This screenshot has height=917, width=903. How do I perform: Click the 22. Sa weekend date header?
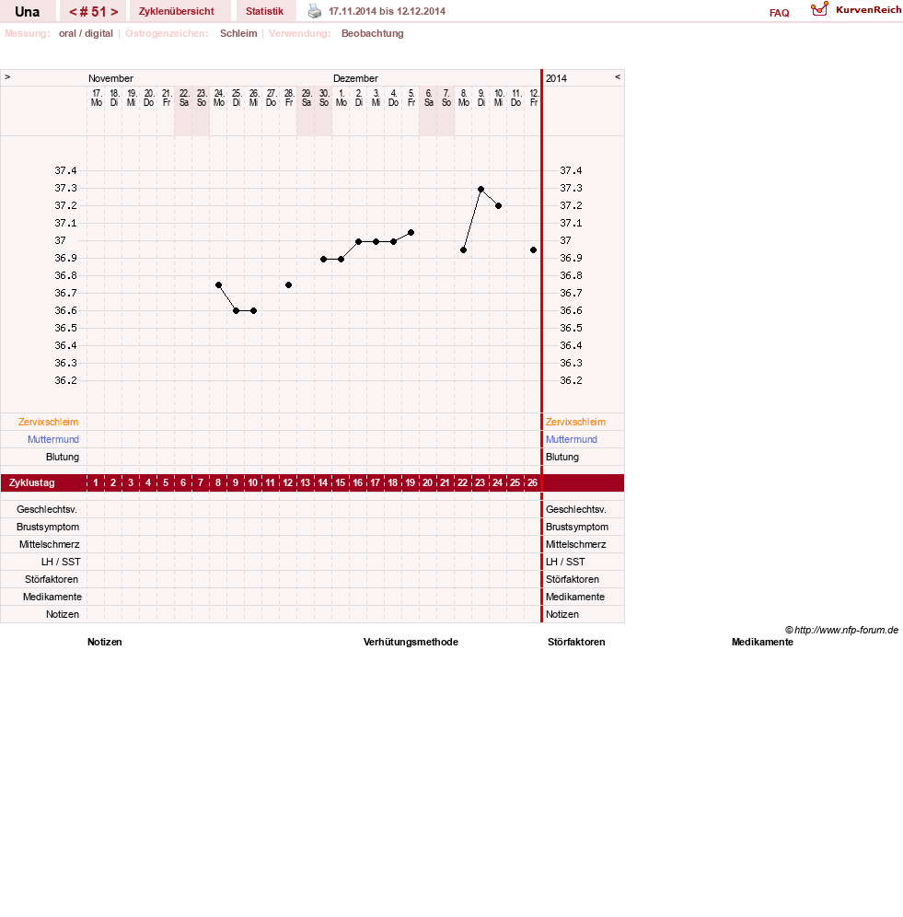click(x=184, y=98)
